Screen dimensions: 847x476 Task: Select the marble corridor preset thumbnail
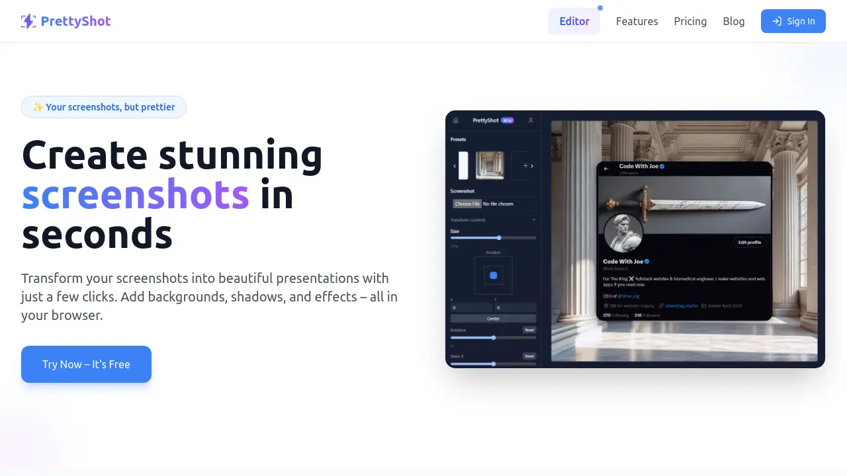[x=490, y=165]
